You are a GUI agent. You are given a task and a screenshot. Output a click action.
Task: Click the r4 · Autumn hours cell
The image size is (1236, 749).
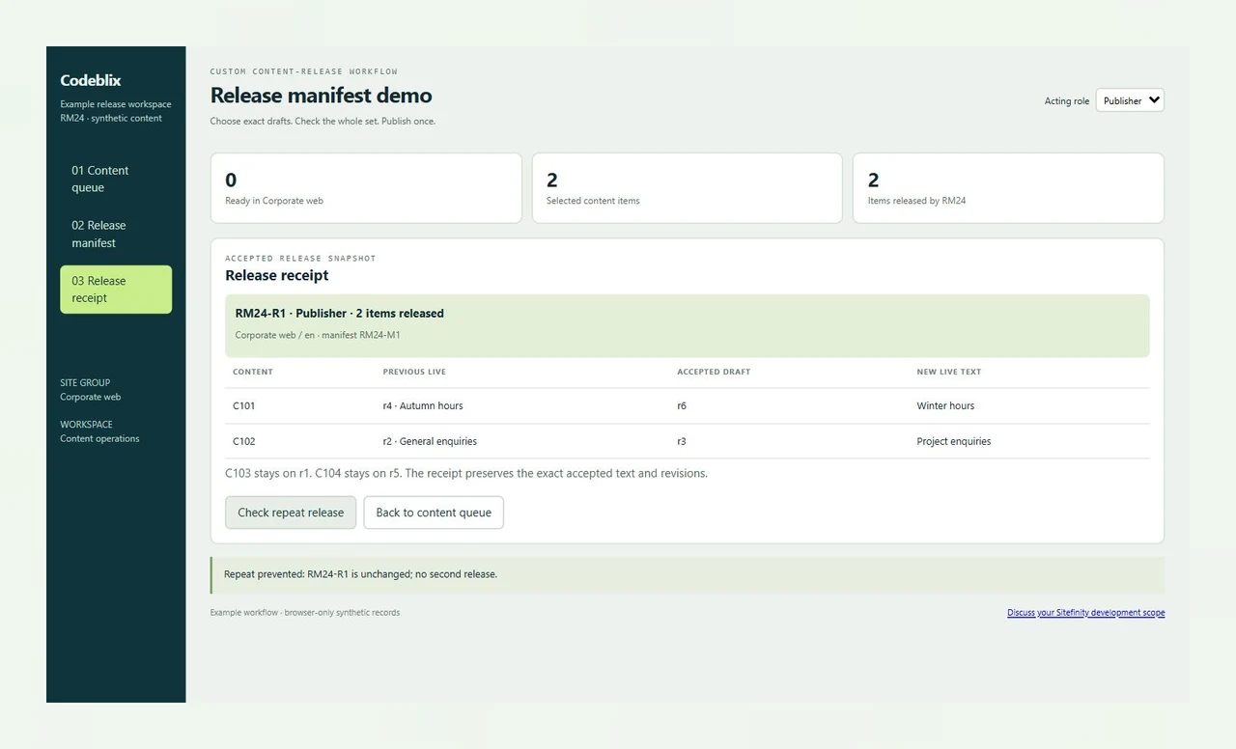click(x=423, y=406)
